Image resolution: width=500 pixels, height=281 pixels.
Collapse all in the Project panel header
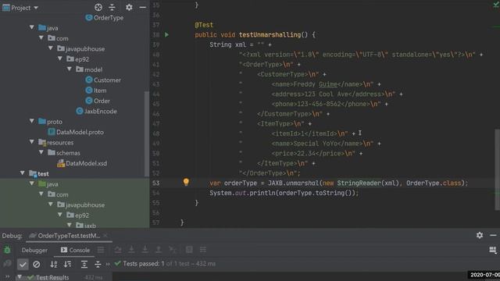(112, 7)
